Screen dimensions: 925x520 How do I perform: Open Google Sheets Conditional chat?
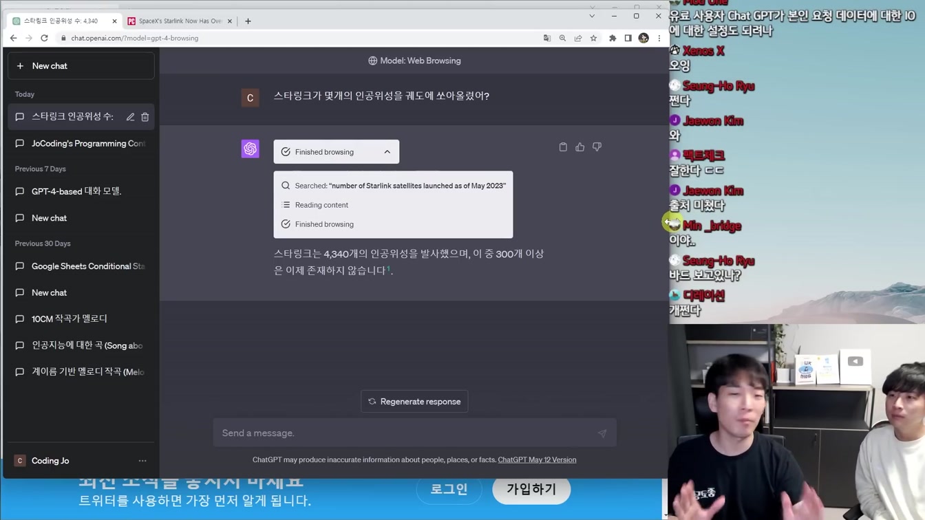[x=81, y=266]
